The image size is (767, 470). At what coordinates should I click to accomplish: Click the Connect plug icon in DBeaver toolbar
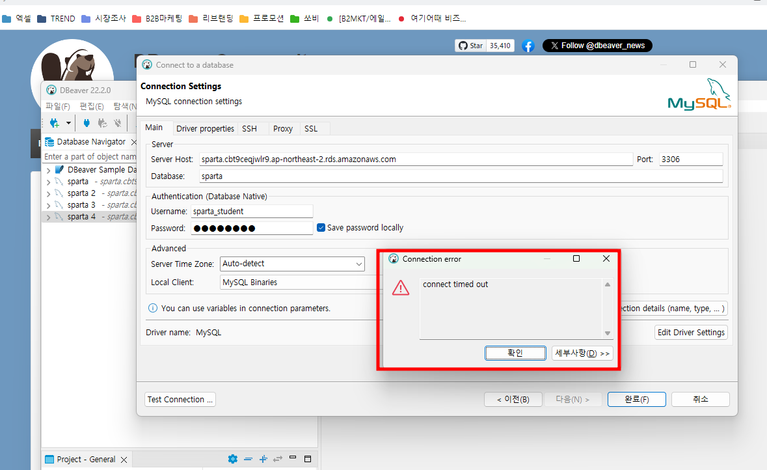87,124
